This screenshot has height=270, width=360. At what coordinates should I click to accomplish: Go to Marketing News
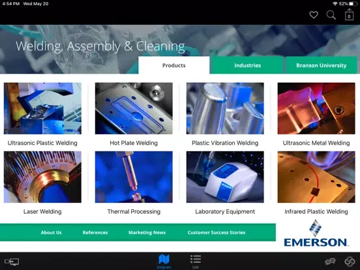pyautogui.click(x=147, y=232)
